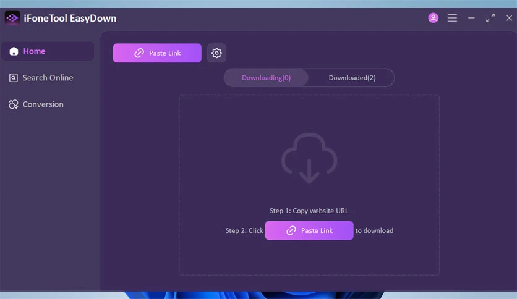517x299 pixels.
Task: Click the iFoneTool EasyDown title text
Action: (70, 18)
